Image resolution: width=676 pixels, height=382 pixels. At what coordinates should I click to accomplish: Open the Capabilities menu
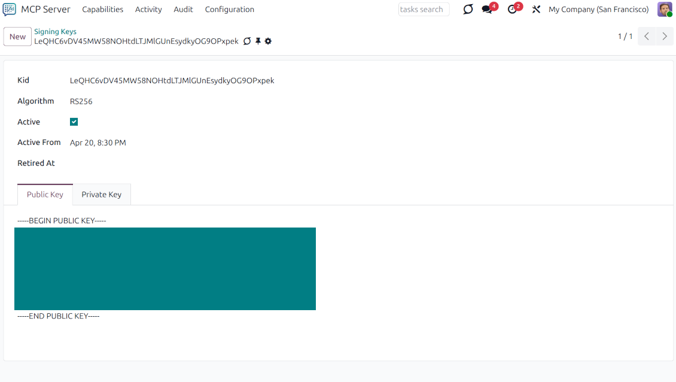pyautogui.click(x=102, y=9)
